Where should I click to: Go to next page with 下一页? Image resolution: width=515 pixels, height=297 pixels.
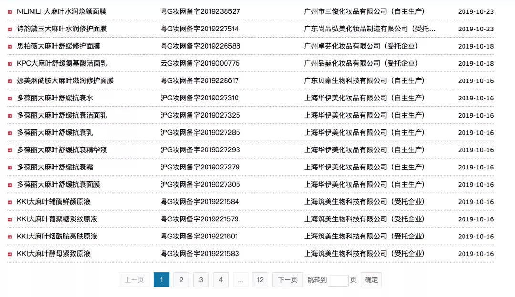pyautogui.click(x=288, y=280)
